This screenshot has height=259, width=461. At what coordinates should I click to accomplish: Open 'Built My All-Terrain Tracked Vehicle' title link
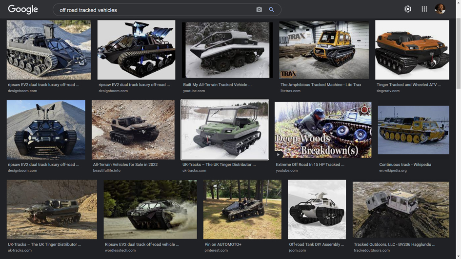217,85
